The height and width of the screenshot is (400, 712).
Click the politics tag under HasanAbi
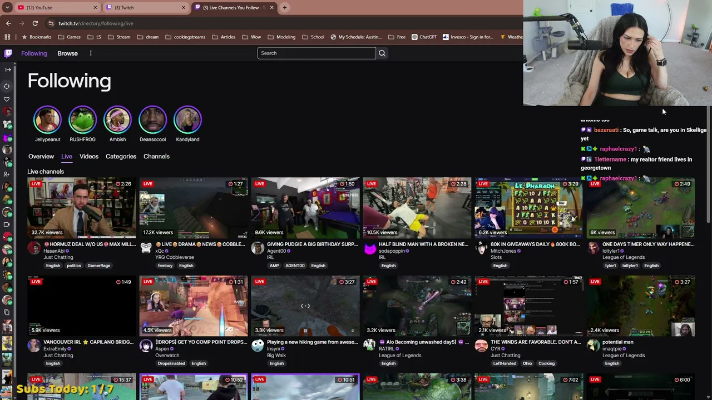(x=74, y=266)
